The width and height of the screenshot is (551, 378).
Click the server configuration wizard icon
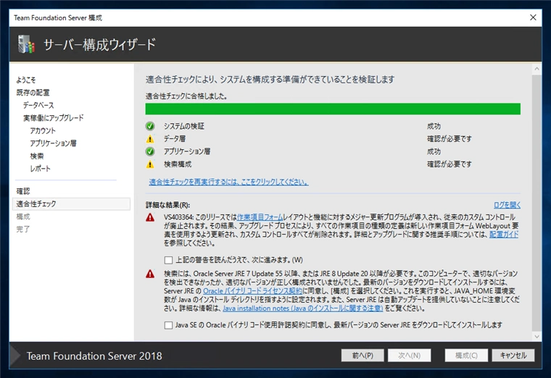coord(27,44)
